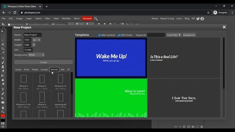Select the Brush tool
The width and height of the screenshot is (235, 132).
(3, 62)
